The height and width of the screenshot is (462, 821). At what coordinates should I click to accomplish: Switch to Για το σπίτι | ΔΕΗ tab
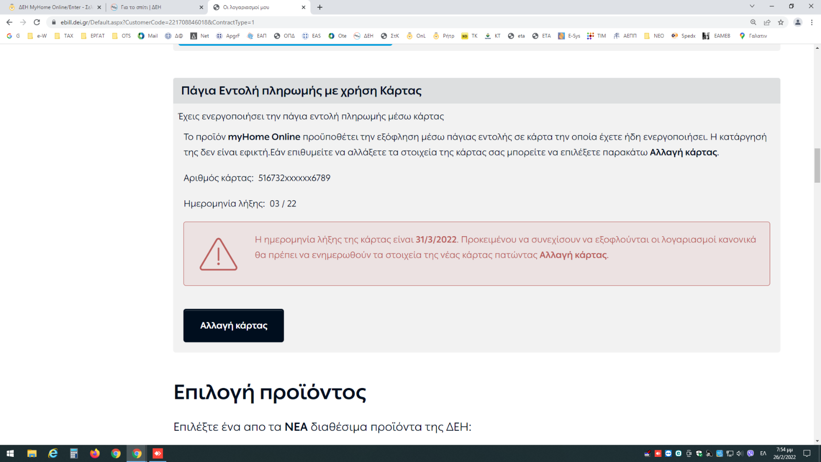pyautogui.click(x=157, y=7)
